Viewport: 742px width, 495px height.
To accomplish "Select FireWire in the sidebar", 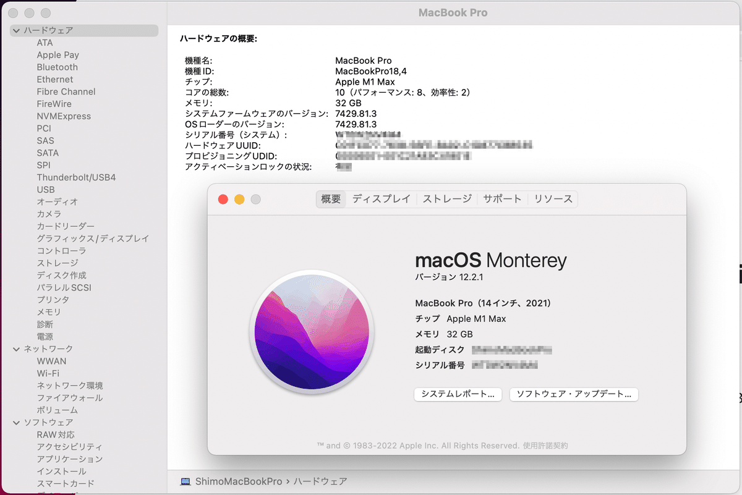I will coord(54,104).
